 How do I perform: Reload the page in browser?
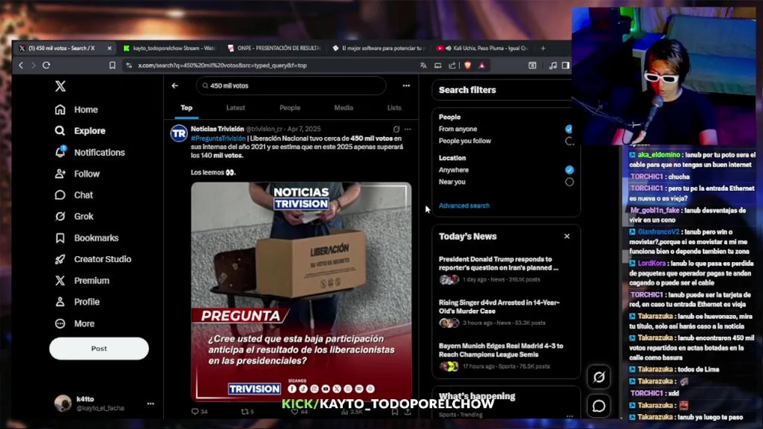pos(46,66)
